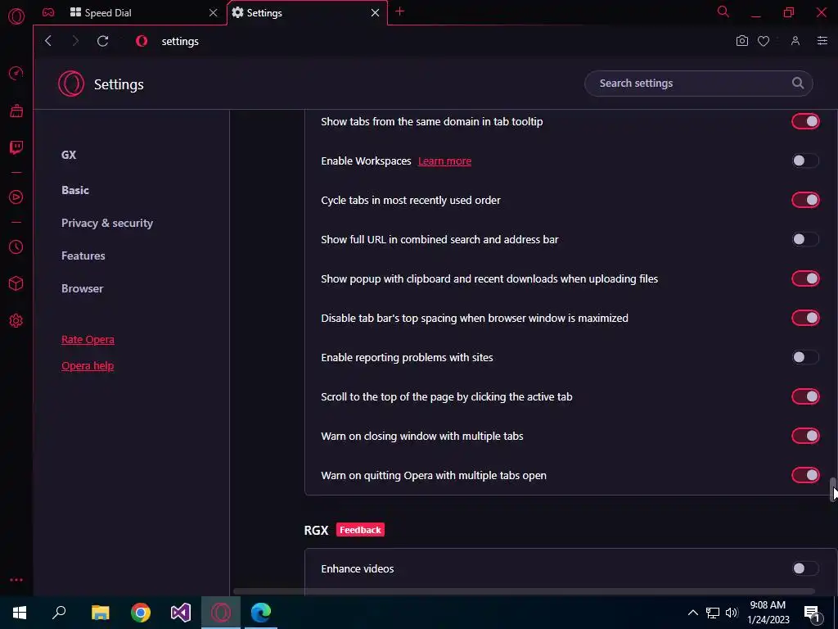Enable the Workspaces toggle
Screen dimensions: 838x629
pos(805,161)
